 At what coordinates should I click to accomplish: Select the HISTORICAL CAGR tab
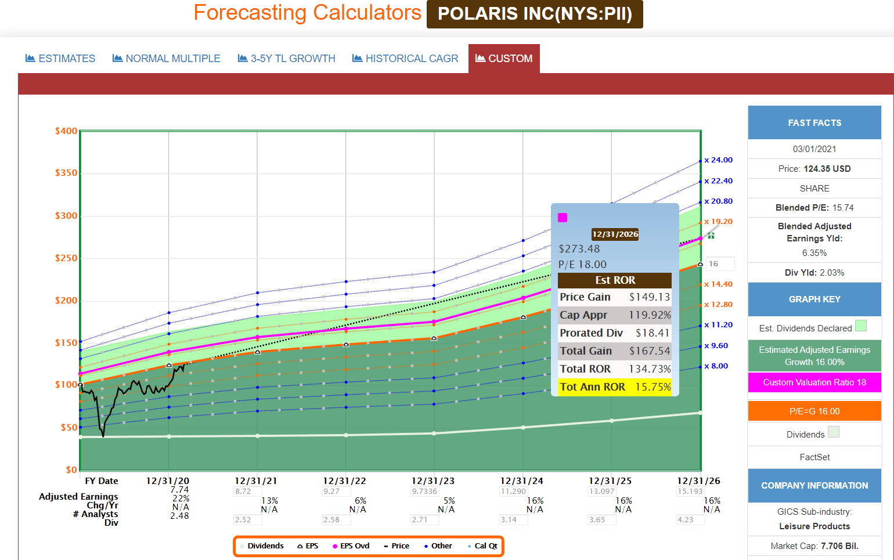(405, 59)
